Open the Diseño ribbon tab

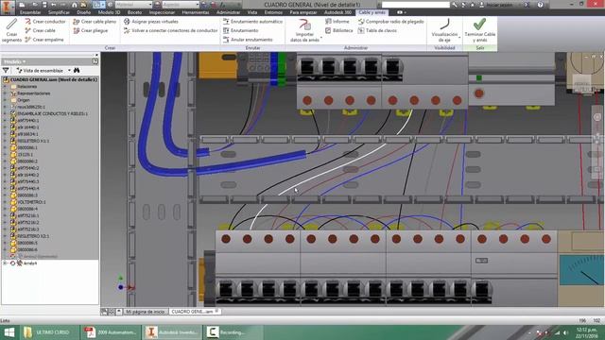[84, 12]
